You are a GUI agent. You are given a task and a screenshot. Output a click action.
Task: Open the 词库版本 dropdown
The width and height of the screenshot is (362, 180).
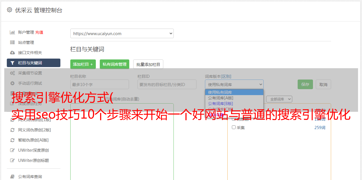coord(234,84)
